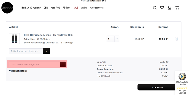Click the versandkostenfrei ab 50€ banner text
The width and height of the screenshot is (189, 95).
point(94,1)
